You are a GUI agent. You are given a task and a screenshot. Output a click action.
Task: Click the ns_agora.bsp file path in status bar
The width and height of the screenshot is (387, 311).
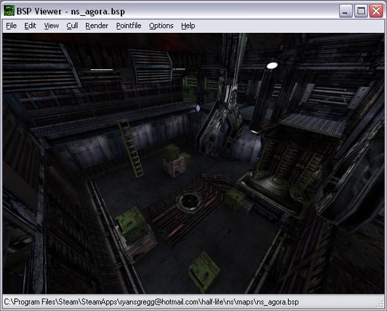coord(152,302)
